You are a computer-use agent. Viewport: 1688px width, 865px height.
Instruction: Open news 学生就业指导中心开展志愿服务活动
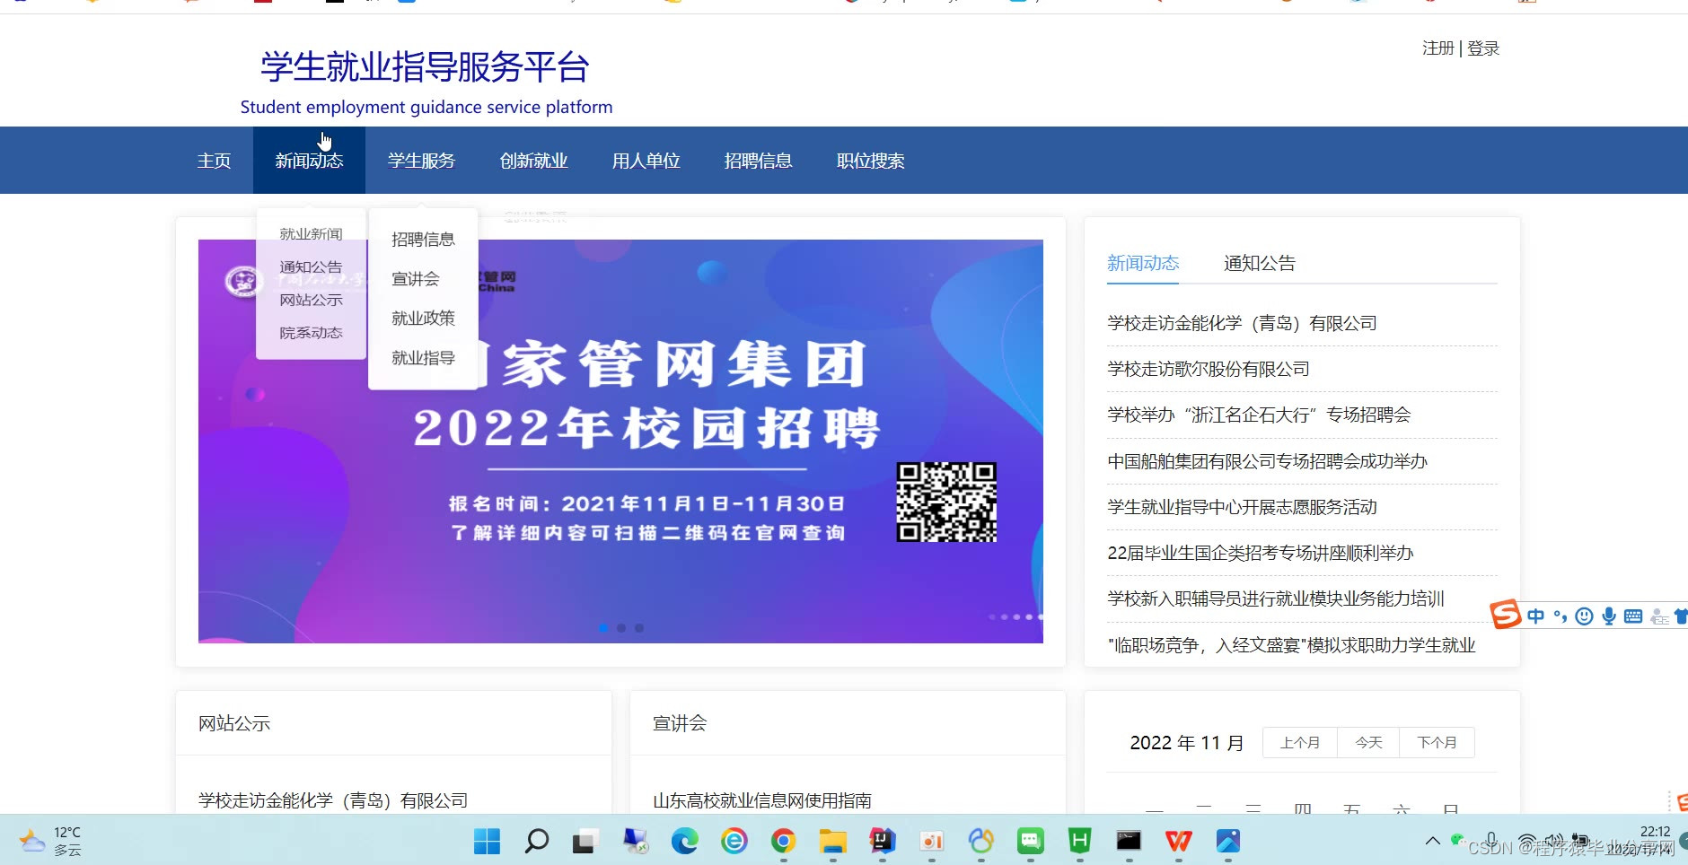(1242, 507)
